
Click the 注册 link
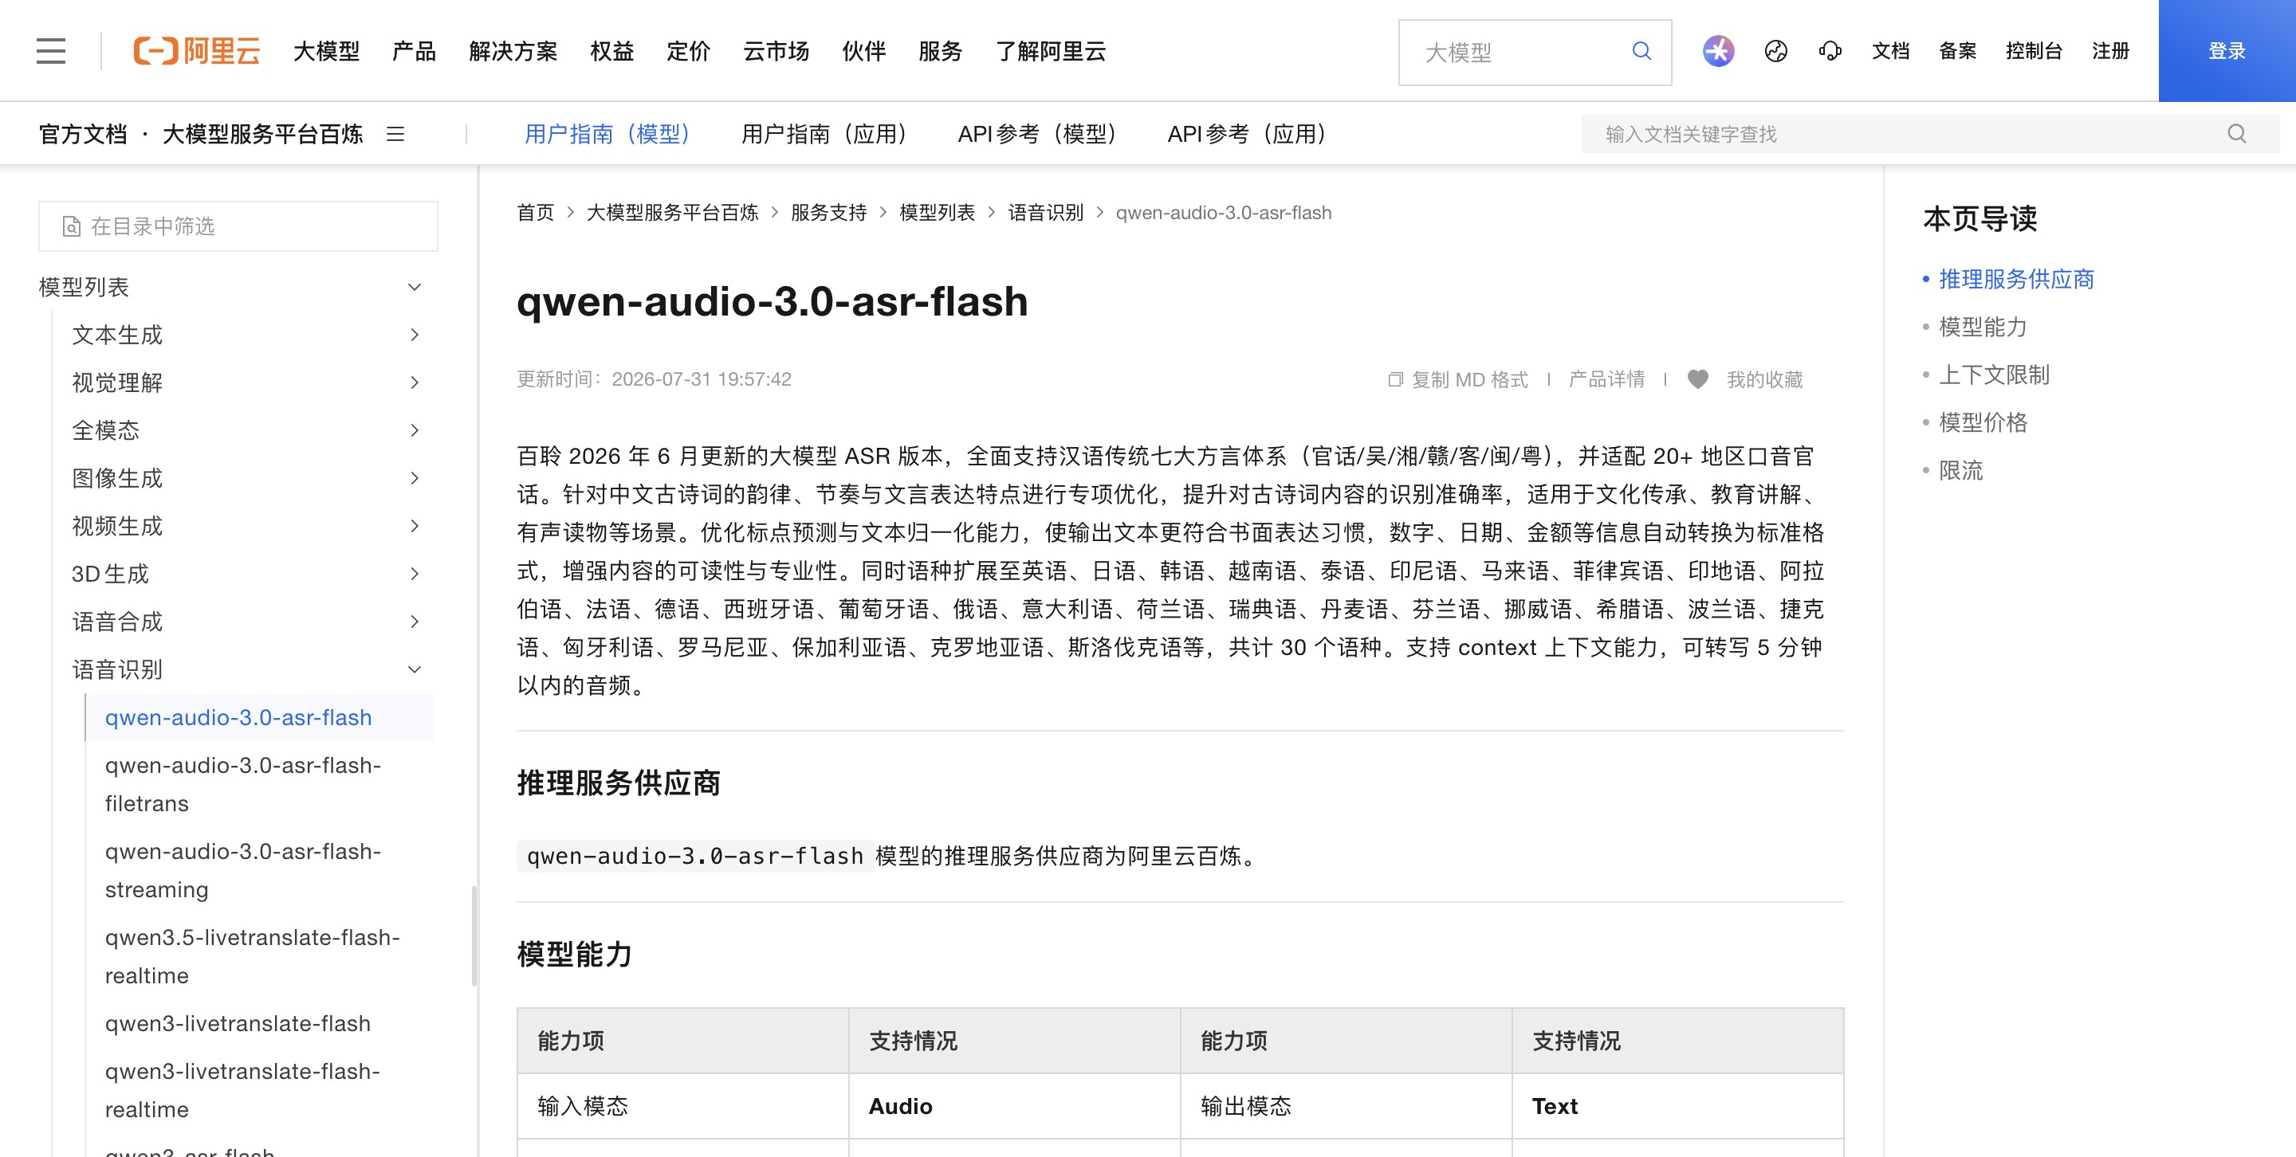click(2110, 51)
